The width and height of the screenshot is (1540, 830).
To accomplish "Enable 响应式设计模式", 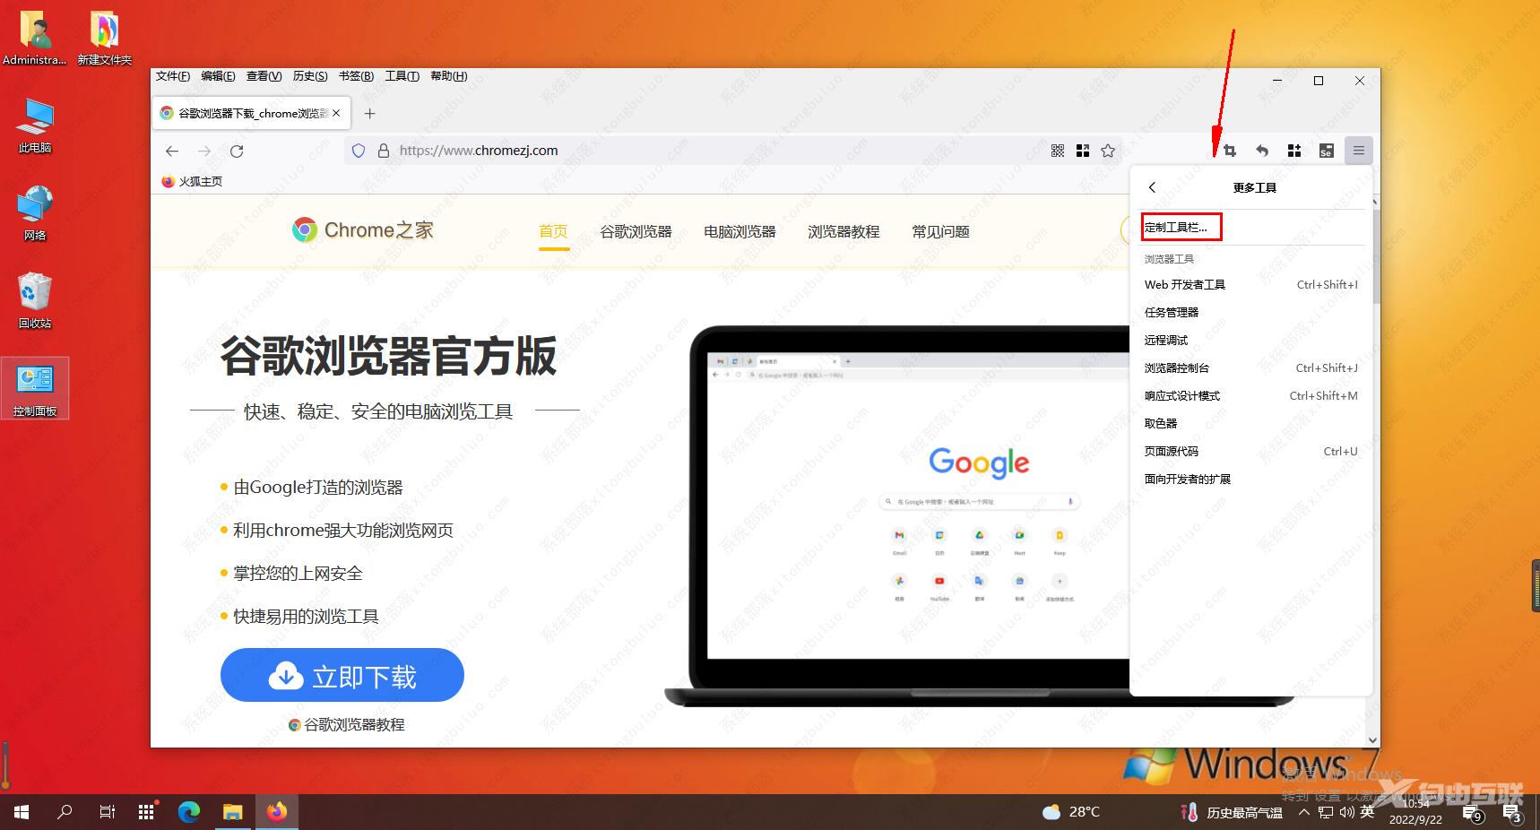I will (x=1250, y=395).
